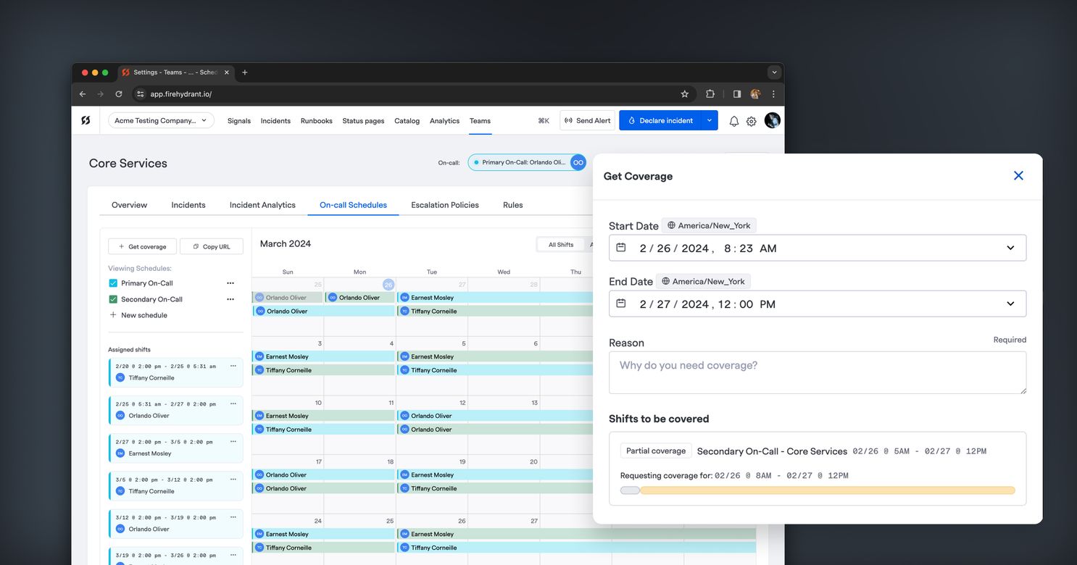The image size is (1077, 565).
Task: Open settings gear icon in FireHydrant
Action: 752,121
